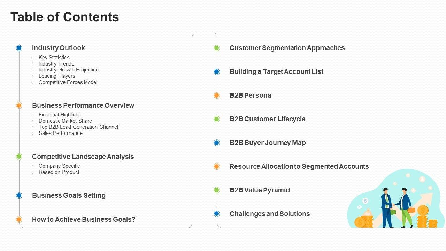The height and width of the screenshot is (251, 446).
Task: Click the Building a Target Account List heading
Action: point(276,72)
